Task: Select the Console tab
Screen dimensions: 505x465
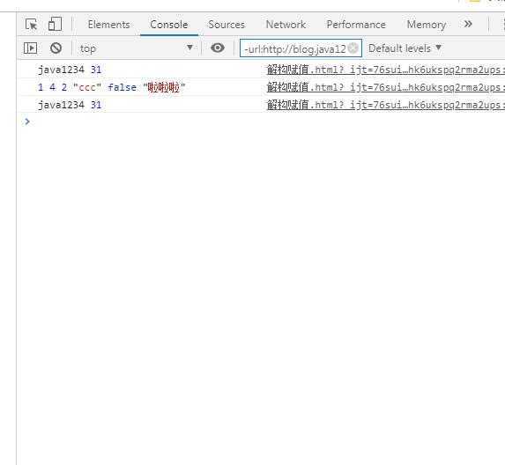Action: [x=169, y=25]
